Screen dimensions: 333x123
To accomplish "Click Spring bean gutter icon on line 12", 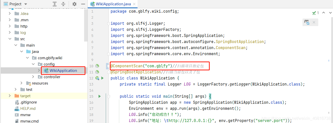I will [97, 78].
